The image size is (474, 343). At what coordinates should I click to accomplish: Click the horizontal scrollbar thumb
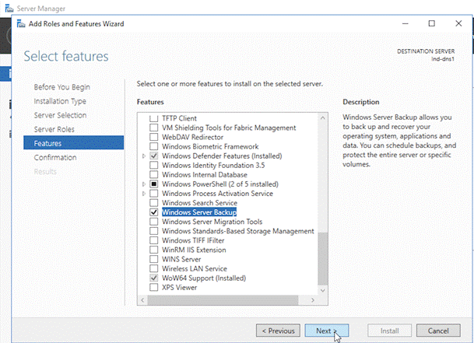pyautogui.click(x=223, y=299)
